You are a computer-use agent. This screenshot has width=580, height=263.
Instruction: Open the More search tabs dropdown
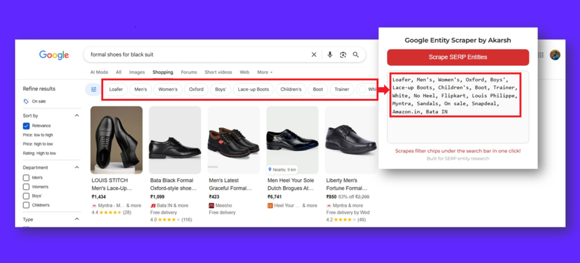point(265,72)
